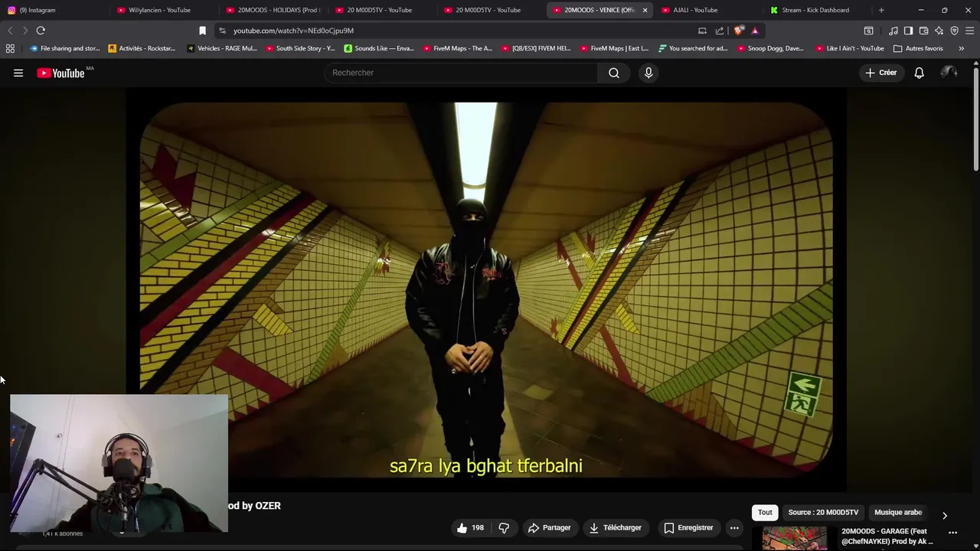
Task: Expand the Autres favoris bookmarks folder
Action: (x=918, y=48)
